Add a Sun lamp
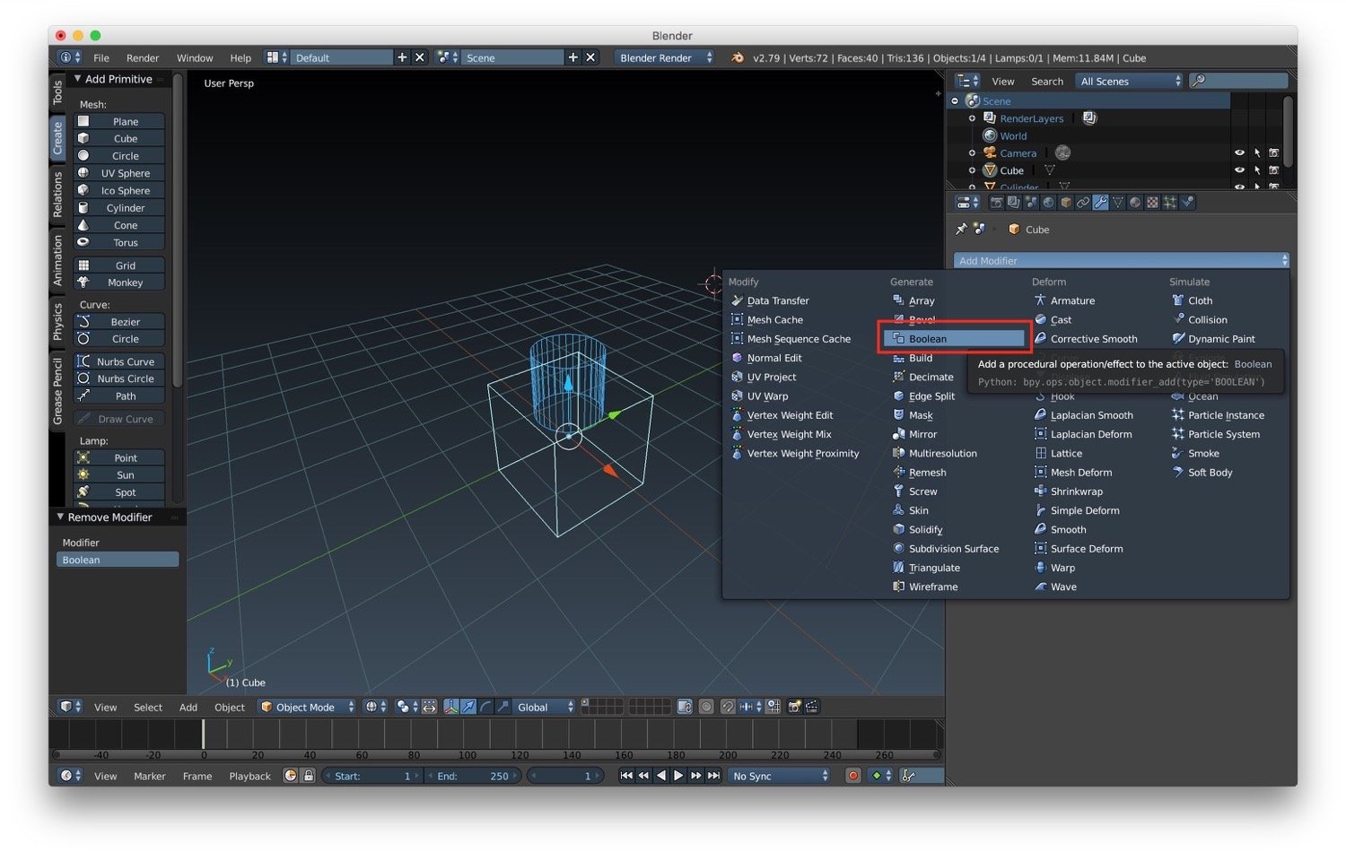 tap(118, 475)
